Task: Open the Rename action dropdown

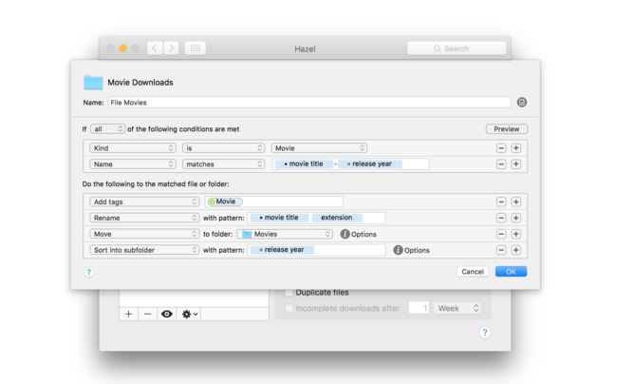Action: (144, 218)
